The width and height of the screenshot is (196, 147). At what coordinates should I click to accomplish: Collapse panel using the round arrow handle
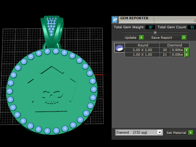(155, 32)
